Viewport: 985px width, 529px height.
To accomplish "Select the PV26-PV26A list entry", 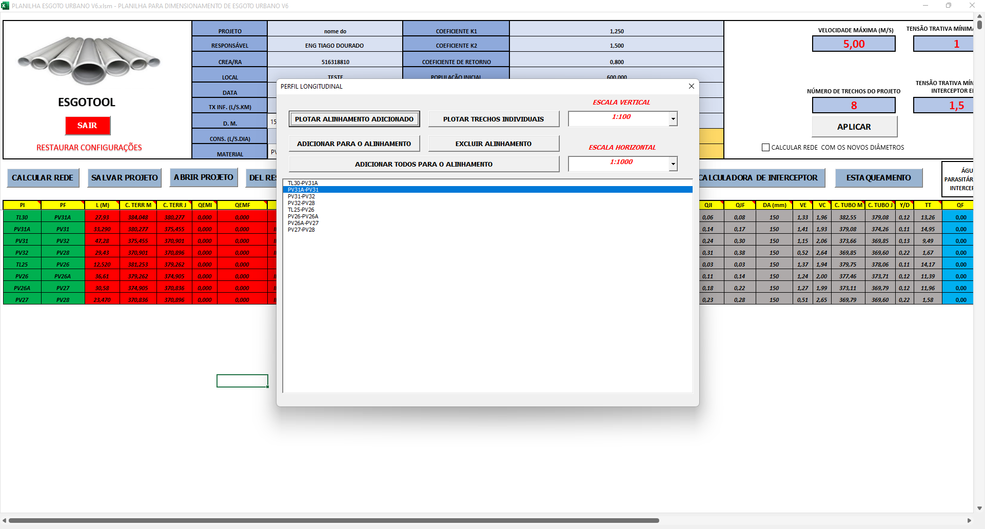I will (303, 216).
